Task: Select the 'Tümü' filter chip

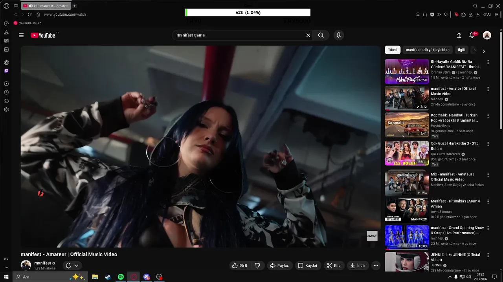Action: [x=393, y=50]
